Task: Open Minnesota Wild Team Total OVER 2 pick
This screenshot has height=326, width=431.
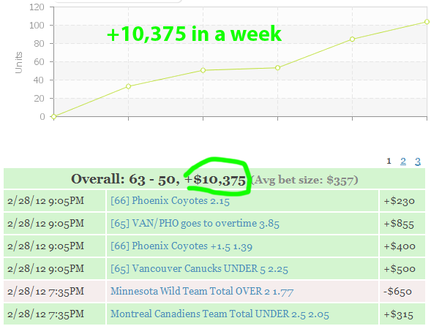Action: coord(202,292)
